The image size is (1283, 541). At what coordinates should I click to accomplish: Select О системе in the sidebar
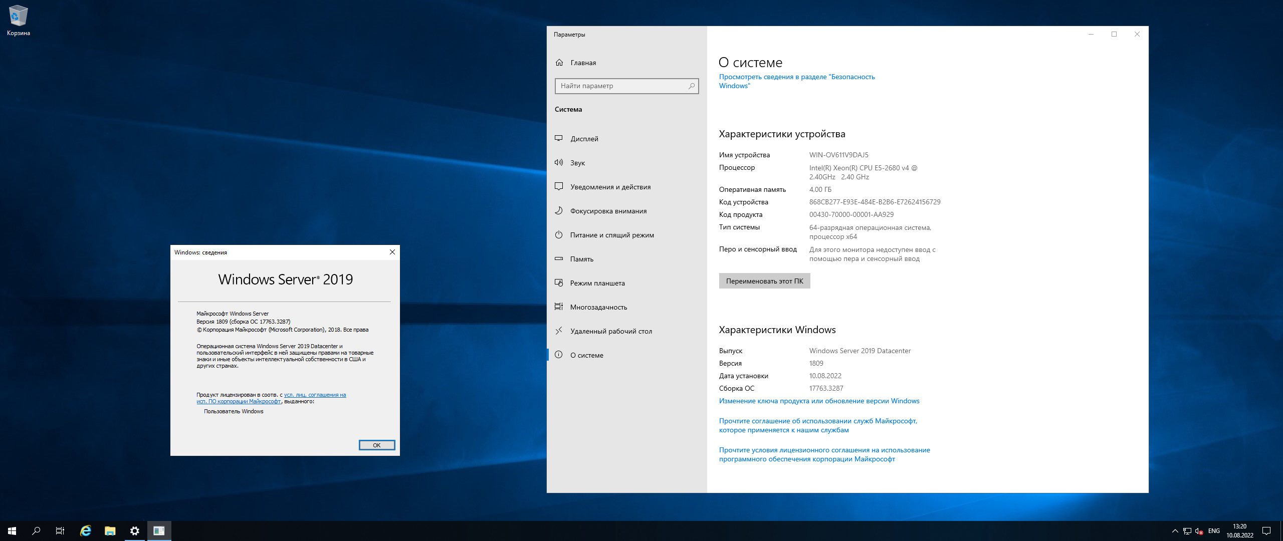tap(626, 355)
